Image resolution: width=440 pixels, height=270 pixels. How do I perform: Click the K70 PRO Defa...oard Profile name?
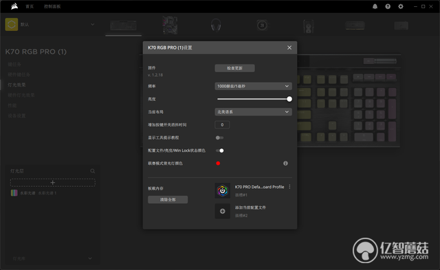click(259, 187)
